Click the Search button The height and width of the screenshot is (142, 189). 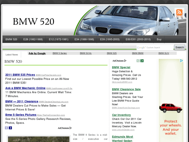click(x=180, y=47)
